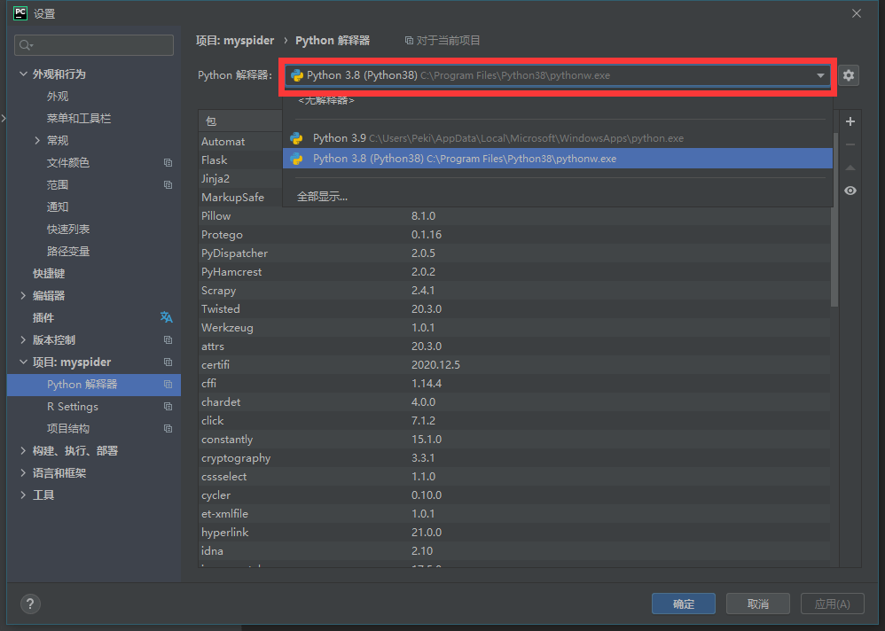Click the package list vertical scrollbar

coord(834,220)
